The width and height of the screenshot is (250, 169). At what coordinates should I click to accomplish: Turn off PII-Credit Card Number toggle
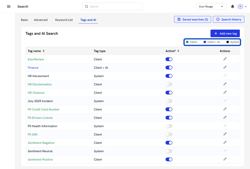tap(169, 109)
